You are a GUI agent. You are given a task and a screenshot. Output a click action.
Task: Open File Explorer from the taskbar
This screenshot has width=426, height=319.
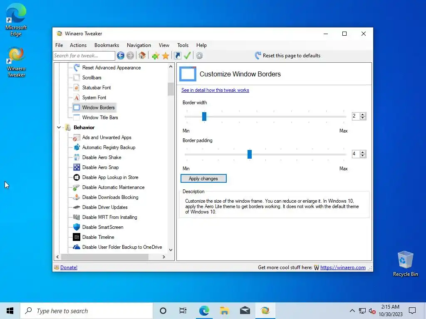coord(224,311)
